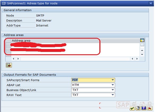Click the left-side scroll right arrow under table
Viewport: 155px width, 112px height.
click(x=18, y=59)
